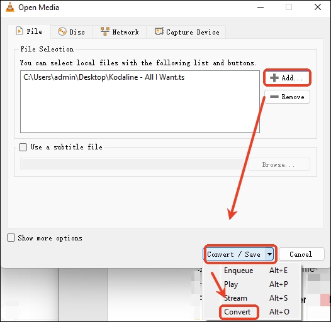Choose Play from the dropdown menu

coord(252,284)
